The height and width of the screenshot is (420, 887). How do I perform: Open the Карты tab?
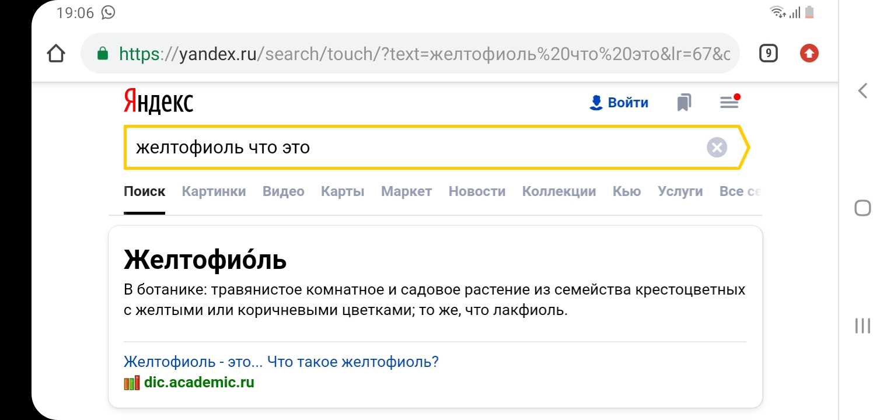343,191
